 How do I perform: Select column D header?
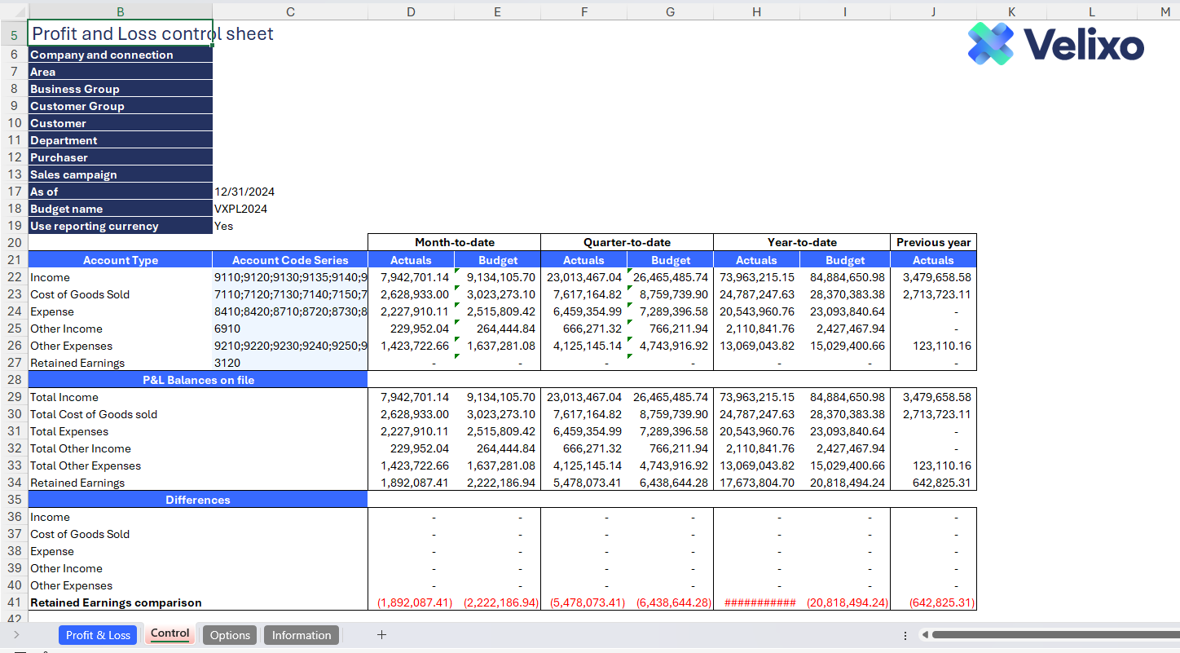click(411, 11)
